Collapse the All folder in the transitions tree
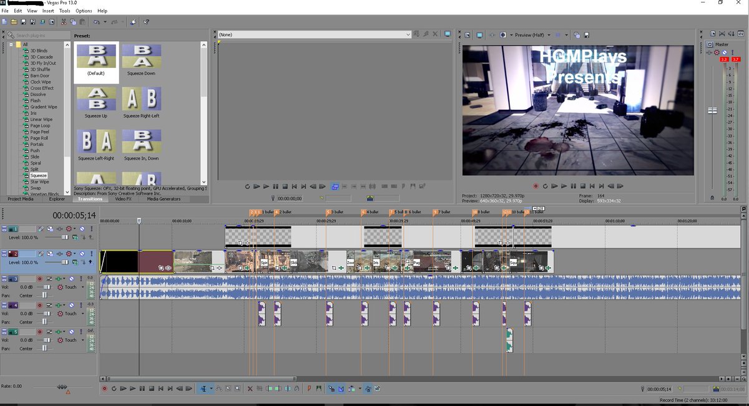The width and height of the screenshot is (749, 406). point(11,44)
